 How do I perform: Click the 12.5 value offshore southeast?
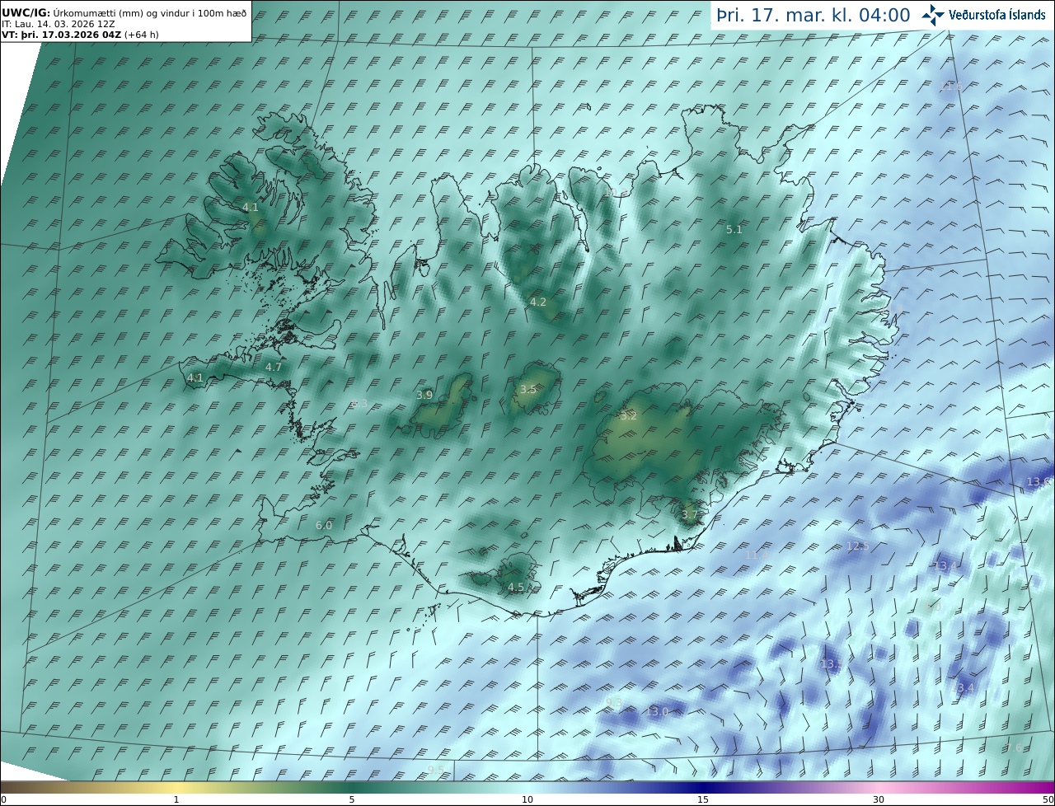[858, 546]
